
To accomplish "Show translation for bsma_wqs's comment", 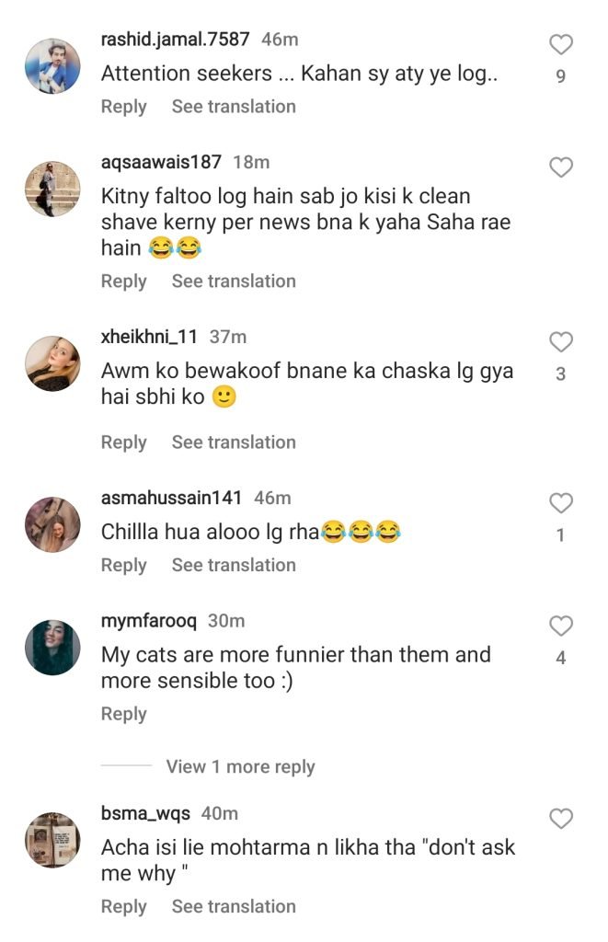I will click(234, 906).
